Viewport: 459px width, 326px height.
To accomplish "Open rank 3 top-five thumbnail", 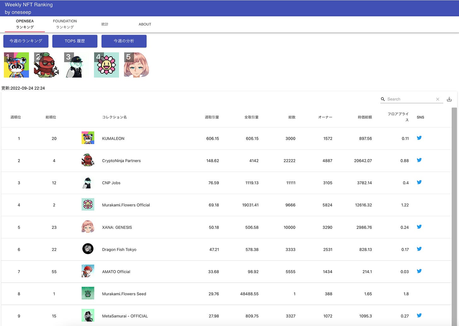I will [x=77, y=65].
